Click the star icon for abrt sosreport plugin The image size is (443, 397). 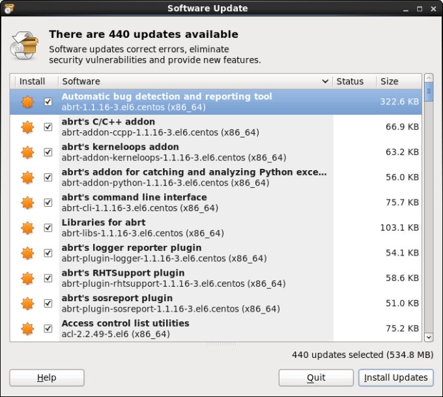pos(27,303)
